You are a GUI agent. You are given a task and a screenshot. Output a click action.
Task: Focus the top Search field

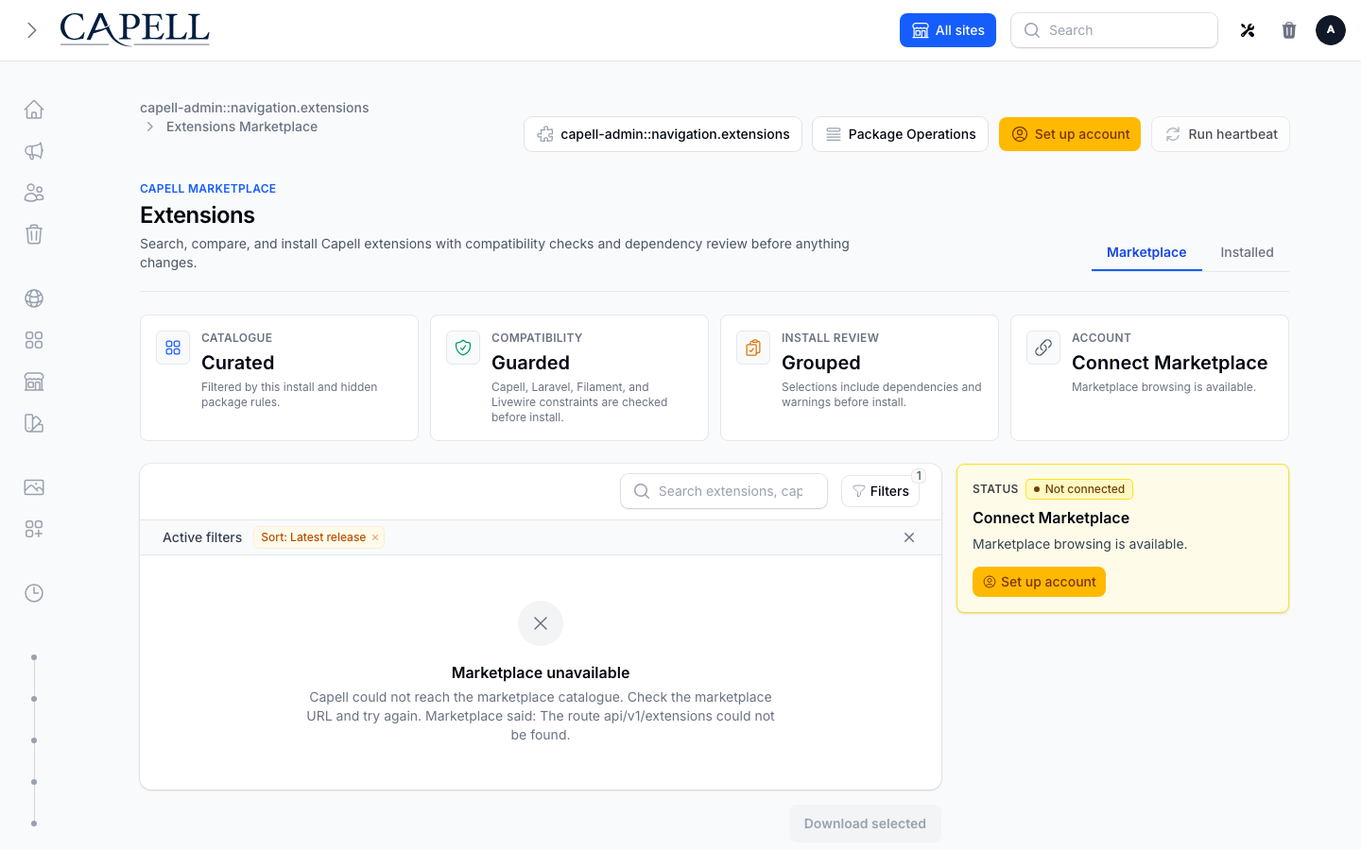click(x=1114, y=30)
